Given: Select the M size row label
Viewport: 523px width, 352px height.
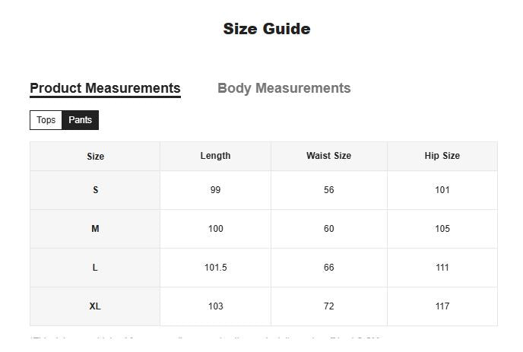Looking at the screenshot, I should point(95,229).
